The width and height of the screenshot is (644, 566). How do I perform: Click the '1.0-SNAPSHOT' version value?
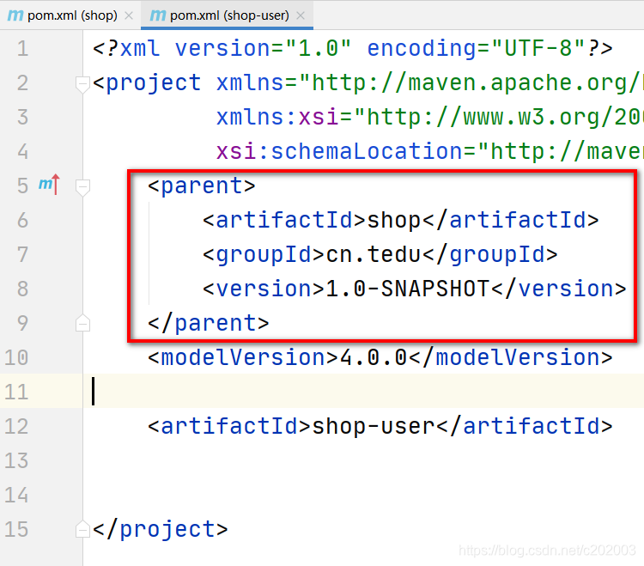pyautogui.click(x=408, y=289)
